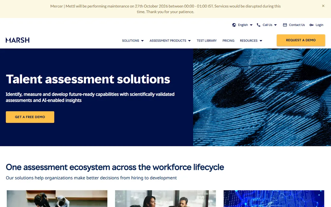Go to Test Library
This screenshot has height=207, width=331.
[207, 41]
